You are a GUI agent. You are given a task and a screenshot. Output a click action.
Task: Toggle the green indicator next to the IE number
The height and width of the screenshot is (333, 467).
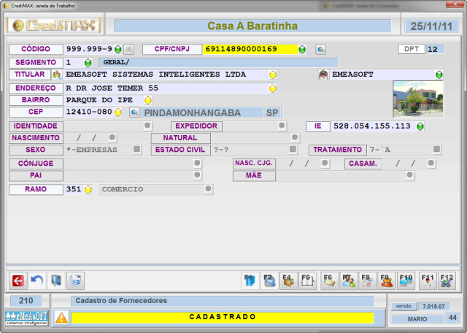point(420,126)
